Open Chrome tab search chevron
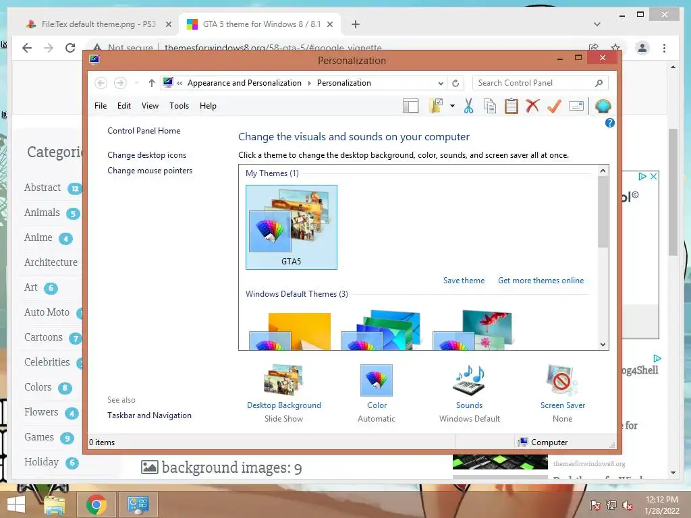The image size is (691, 518). 597,24
